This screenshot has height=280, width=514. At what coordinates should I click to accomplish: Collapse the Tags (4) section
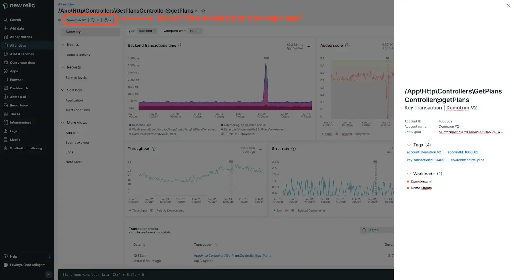pyautogui.click(x=409, y=145)
